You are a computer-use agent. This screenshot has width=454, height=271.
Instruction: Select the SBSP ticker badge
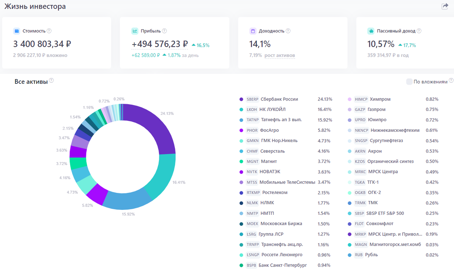pos(359,213)
